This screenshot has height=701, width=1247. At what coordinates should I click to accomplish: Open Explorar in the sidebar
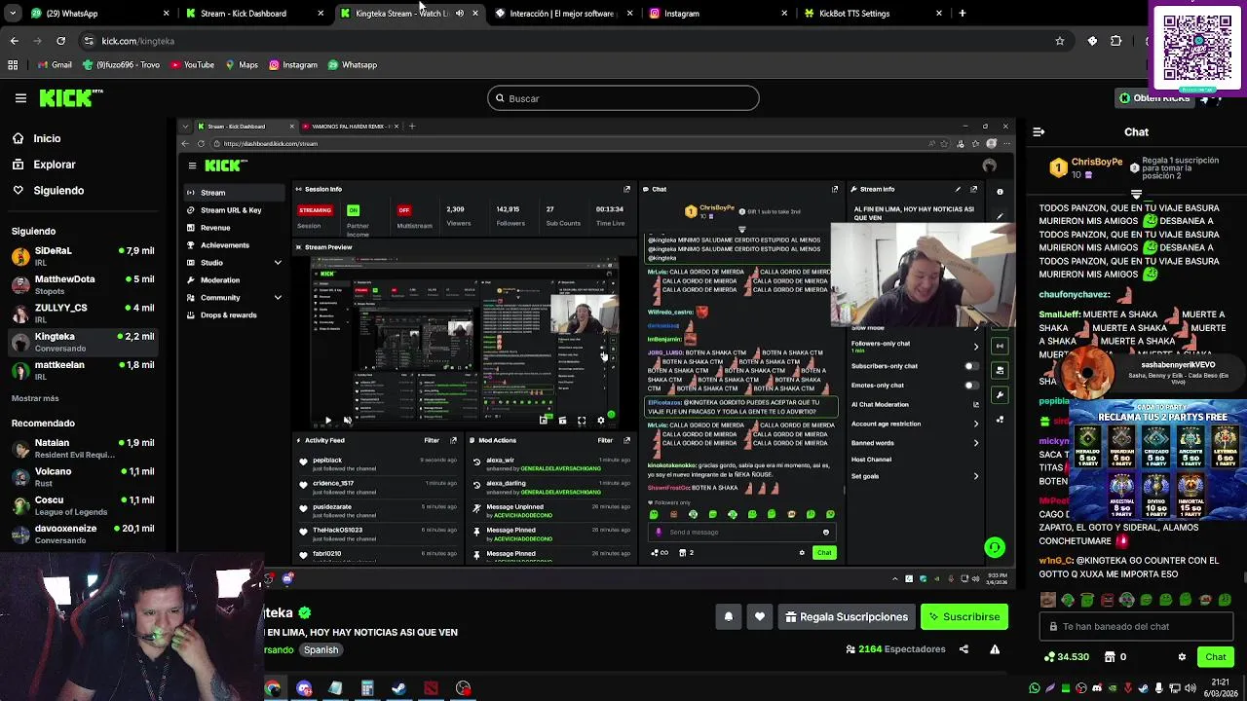click(55, 165)
